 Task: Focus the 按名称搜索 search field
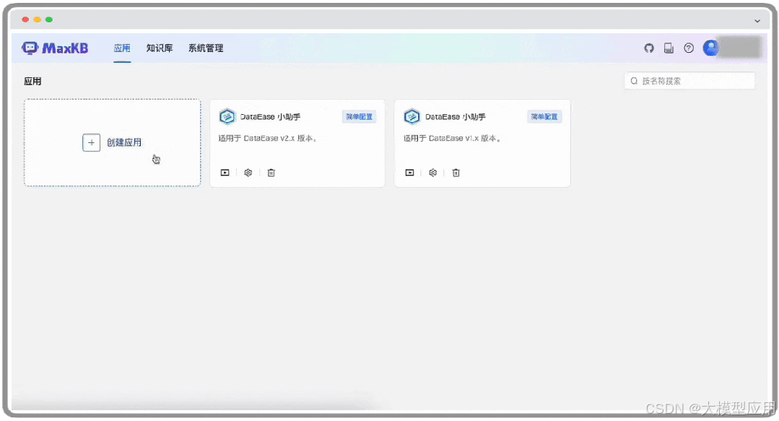click(x=689, y=81)
